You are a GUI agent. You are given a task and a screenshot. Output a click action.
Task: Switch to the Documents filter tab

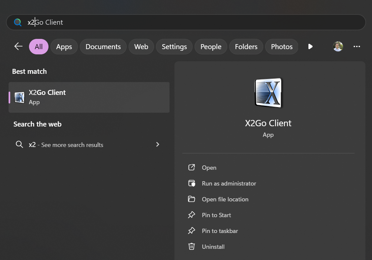[x=103, y=47]
